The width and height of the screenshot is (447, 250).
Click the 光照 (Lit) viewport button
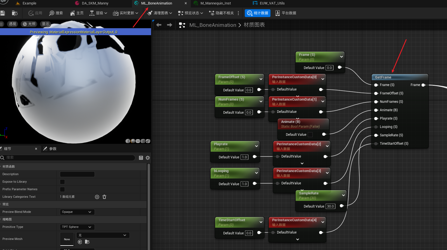29,24
